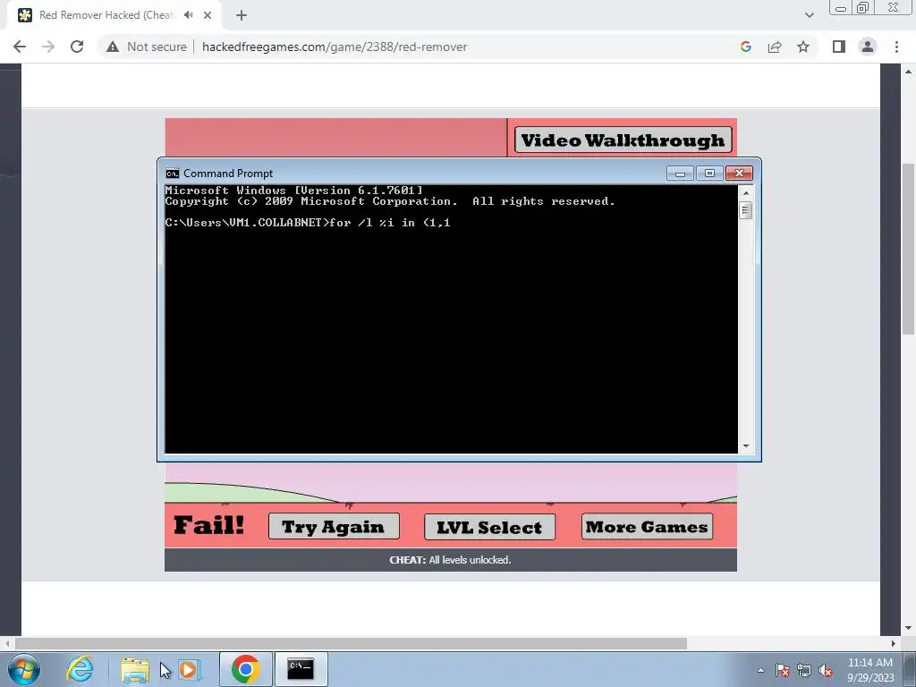Open Chrome three-dot menu
Image resolution: width=916 pixels, height=687 pixels.
point(896,47)
